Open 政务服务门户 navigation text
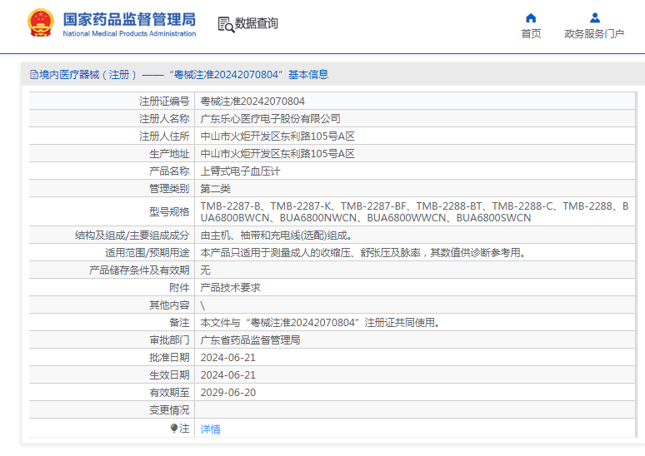The width and height of the screenshot is (645, 456). pos(594,33)
